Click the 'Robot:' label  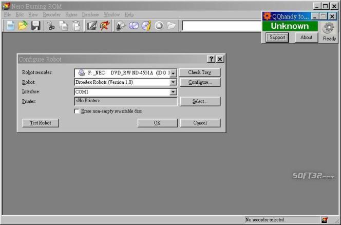point(28,82)
